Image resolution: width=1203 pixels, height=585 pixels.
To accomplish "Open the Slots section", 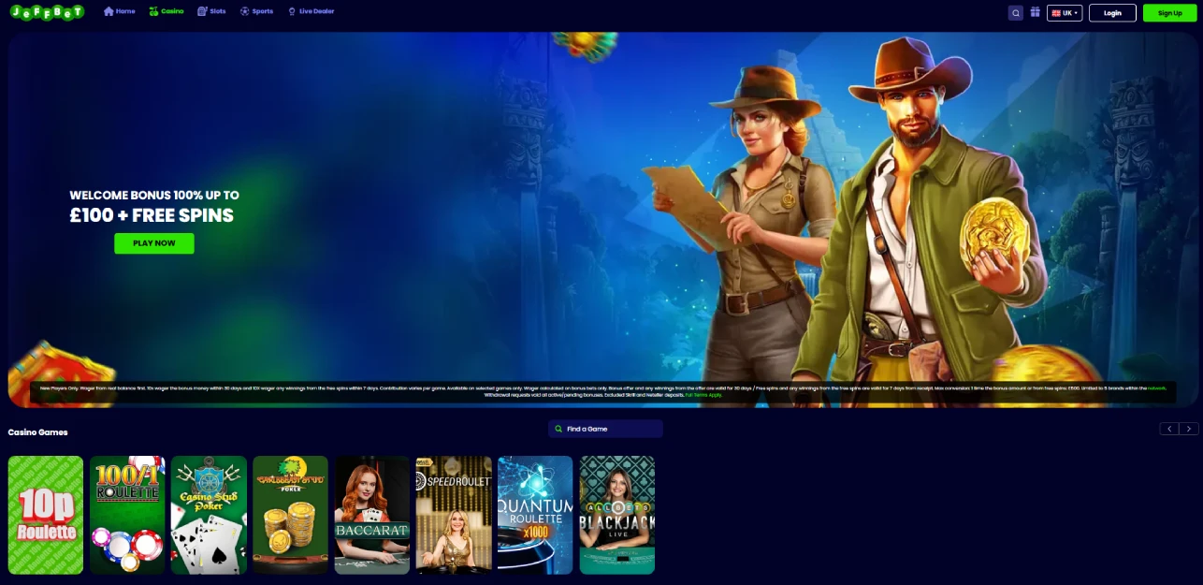I will [211, 11].
